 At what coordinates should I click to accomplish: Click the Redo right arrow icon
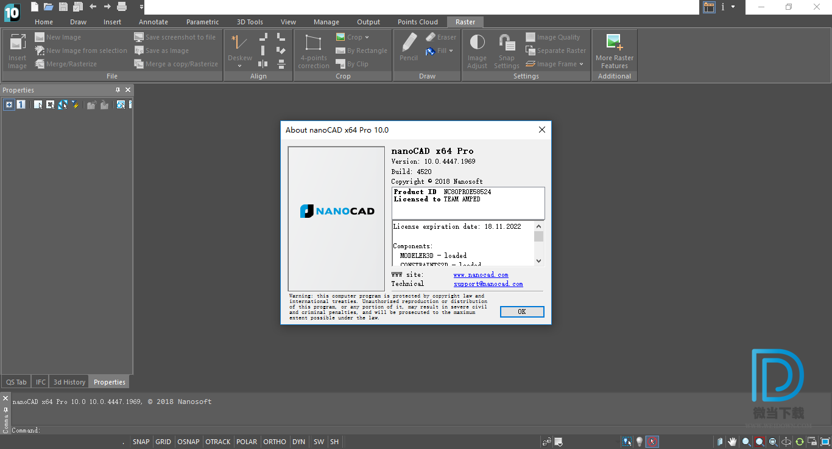tap(107, 7)
